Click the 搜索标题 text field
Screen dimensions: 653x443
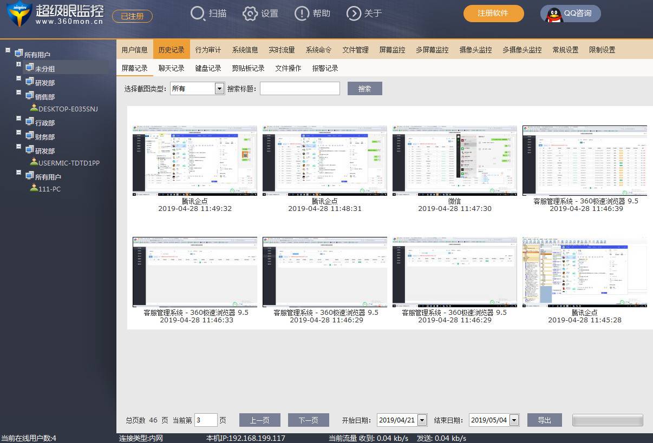pyautogui.click(x=300, y=88)
